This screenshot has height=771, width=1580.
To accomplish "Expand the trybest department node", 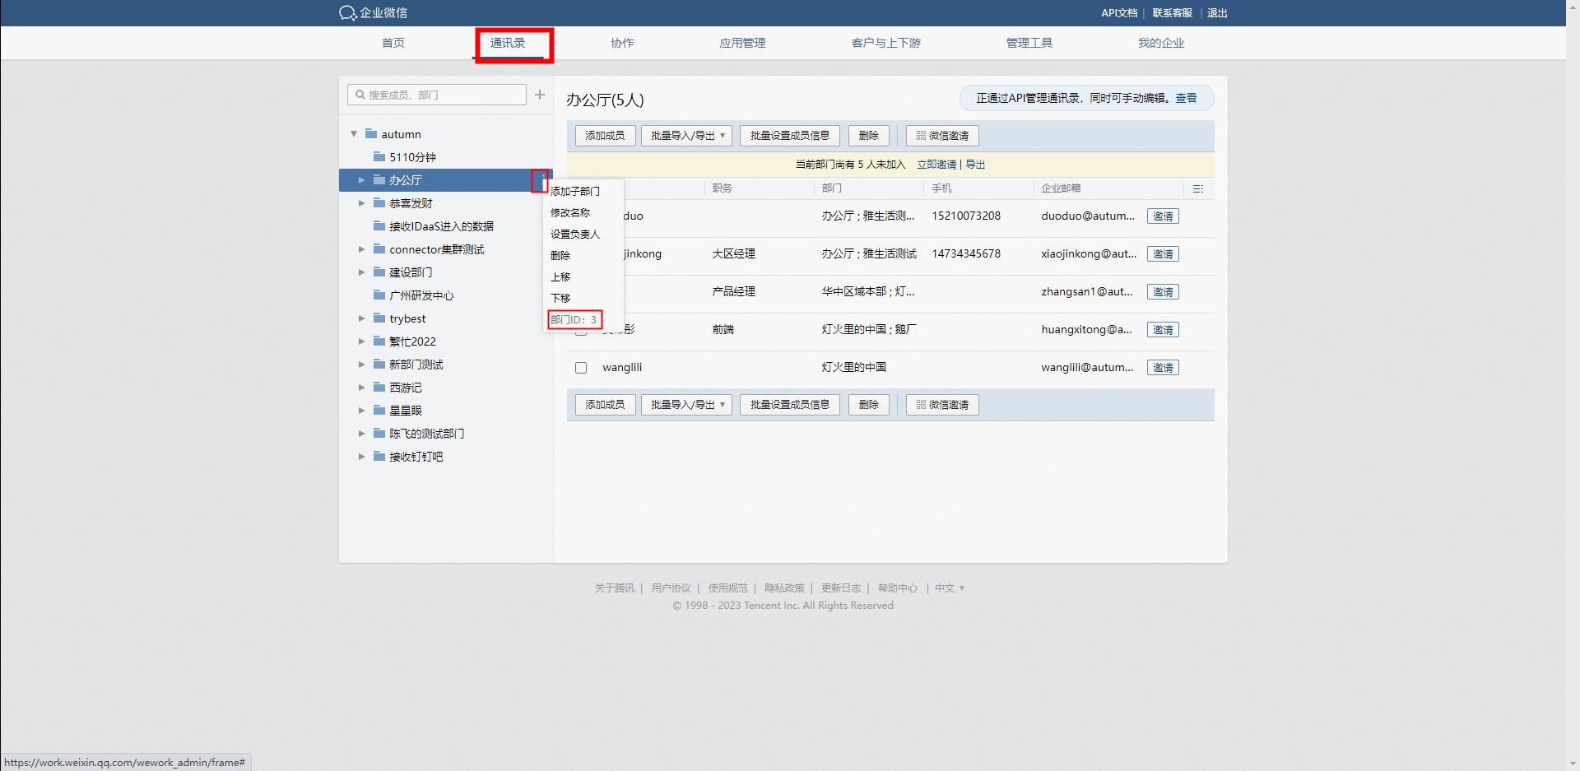I will (x=361, y=318).
